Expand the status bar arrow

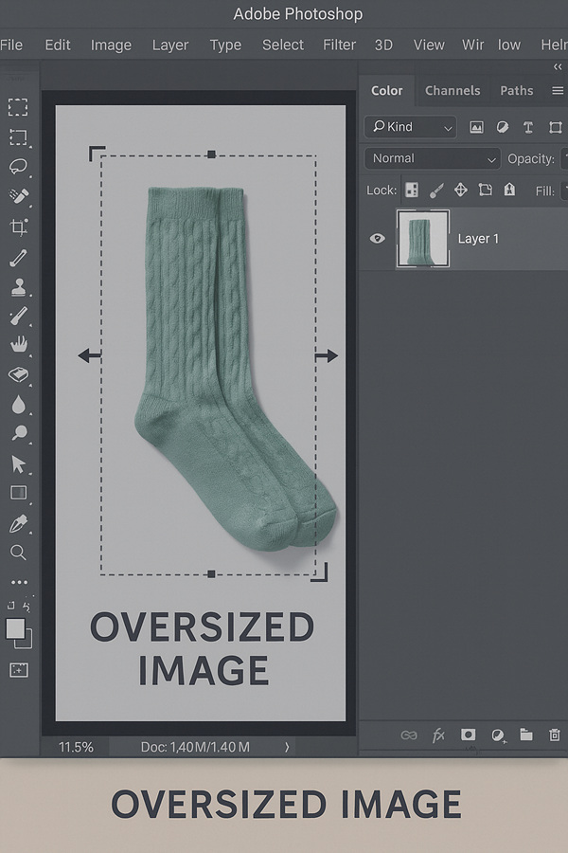[287, 747]
